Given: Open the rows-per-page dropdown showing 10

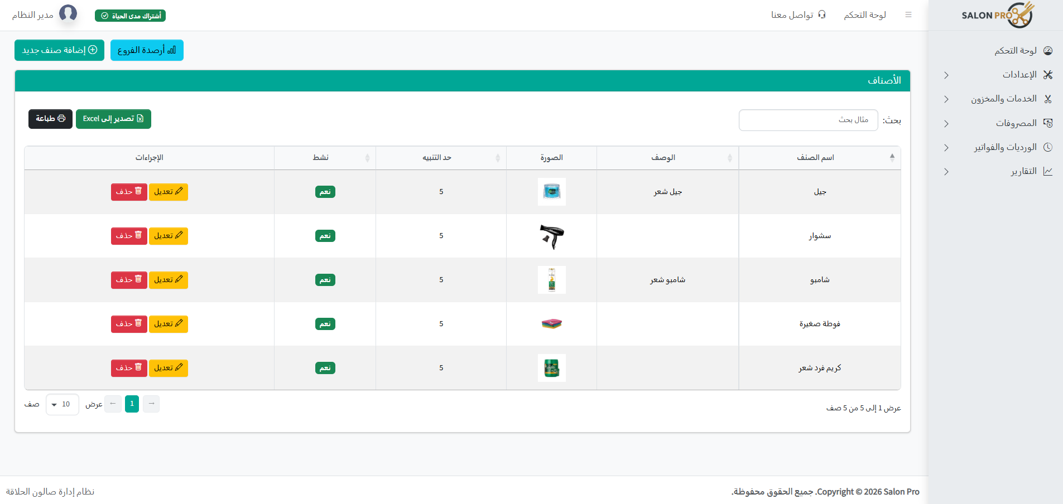Looking at the screenshot, I should point(62,404).
